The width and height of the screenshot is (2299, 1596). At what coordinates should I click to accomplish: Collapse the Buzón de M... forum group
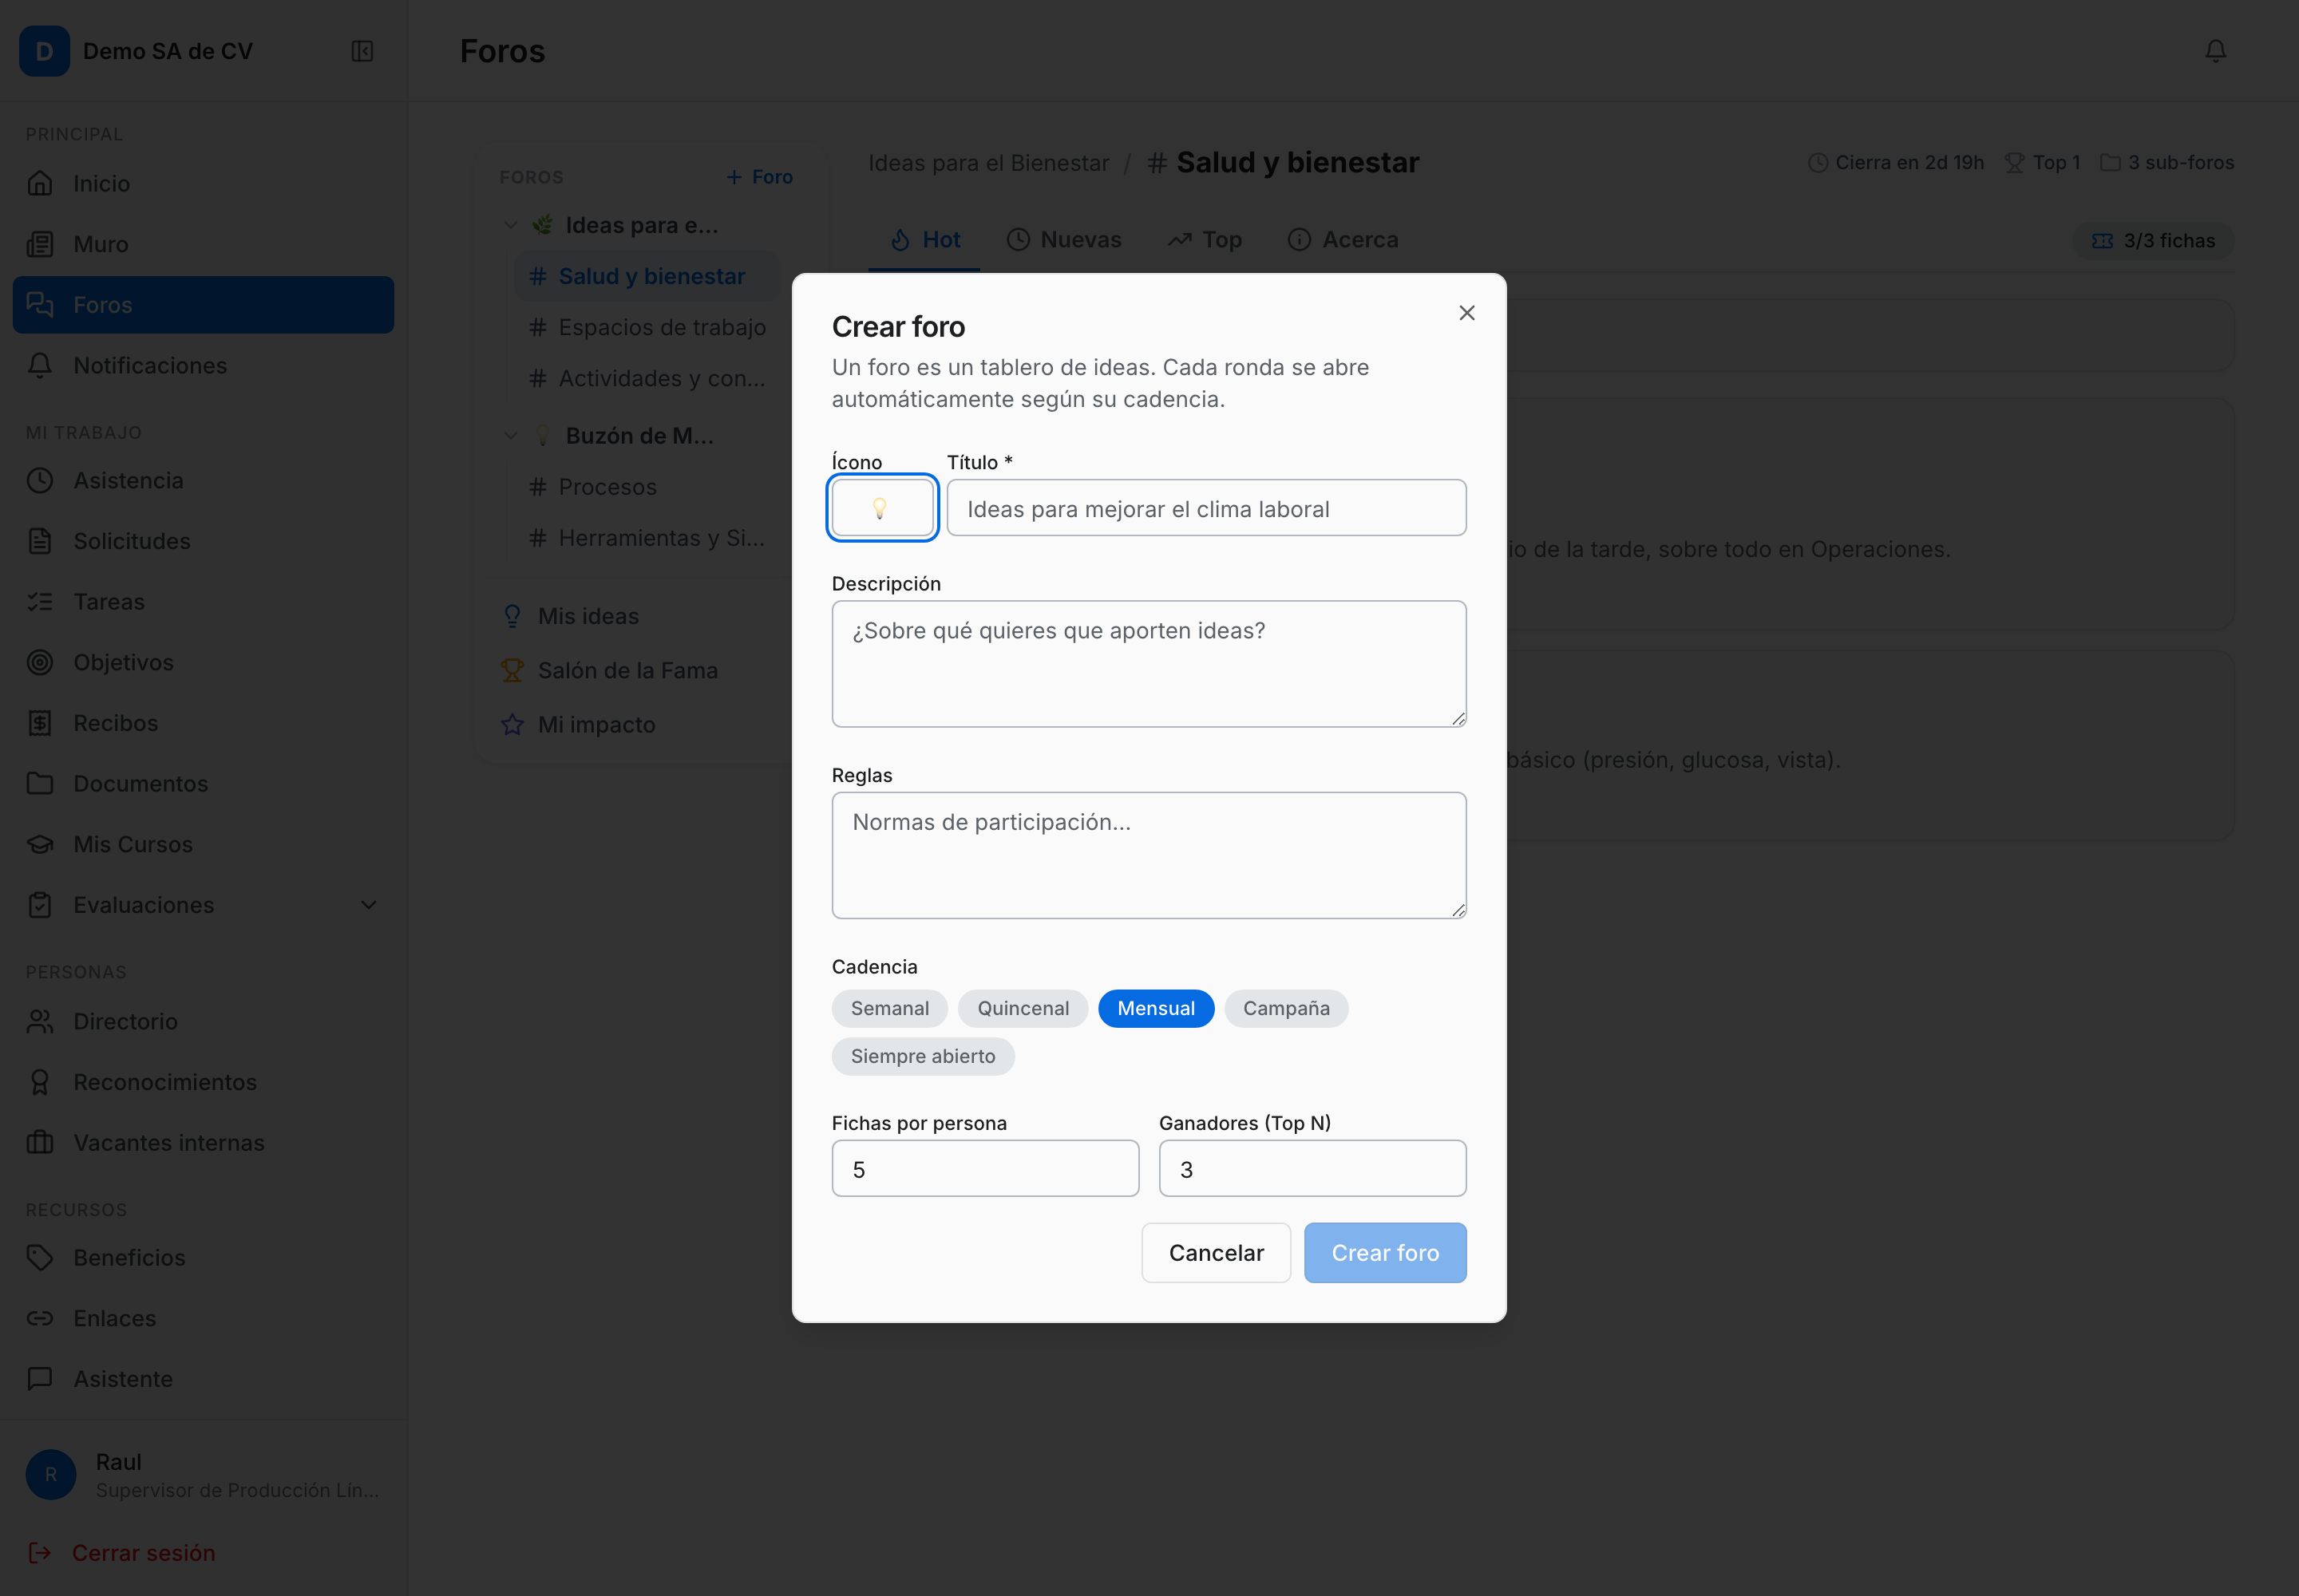510,436
